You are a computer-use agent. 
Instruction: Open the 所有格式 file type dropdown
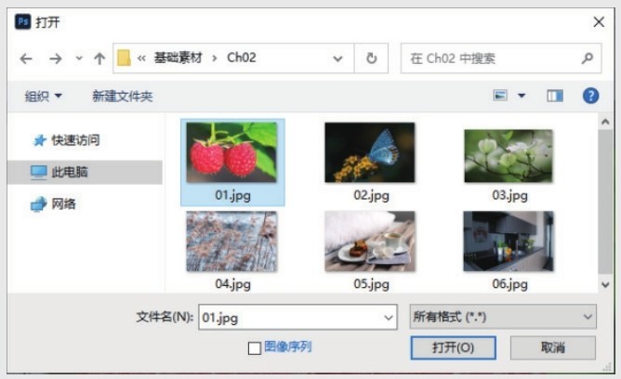tap(503, 317)
